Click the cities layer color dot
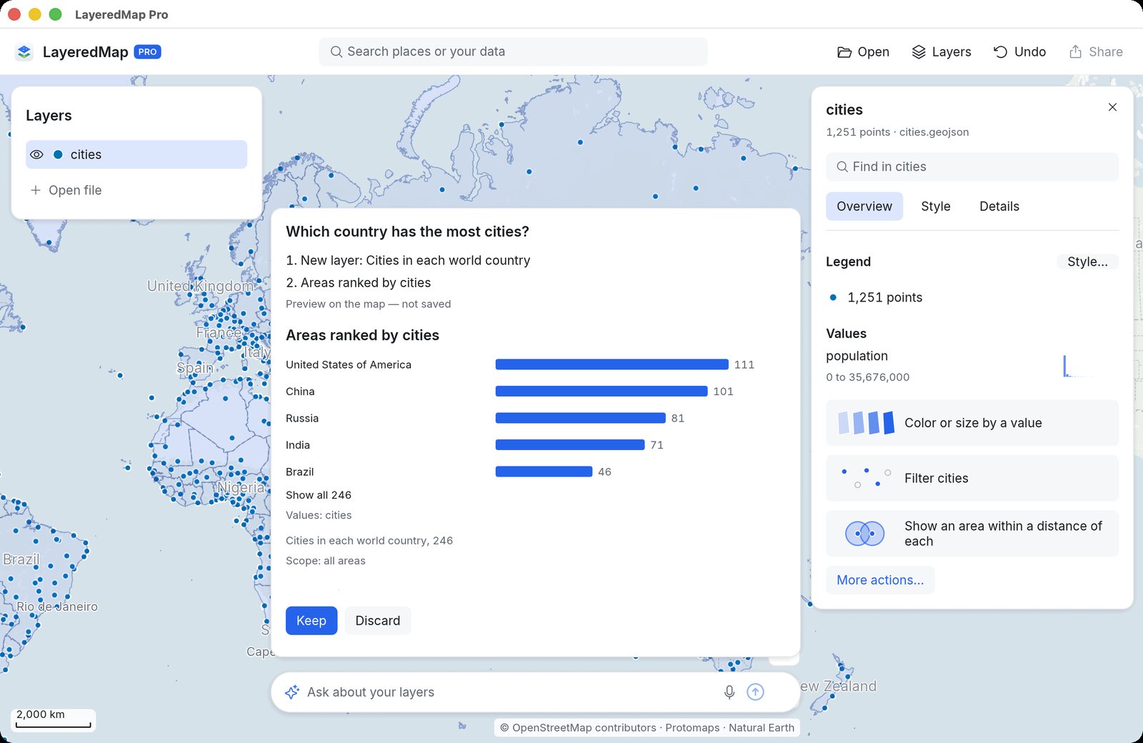 (x=58, y=154)
